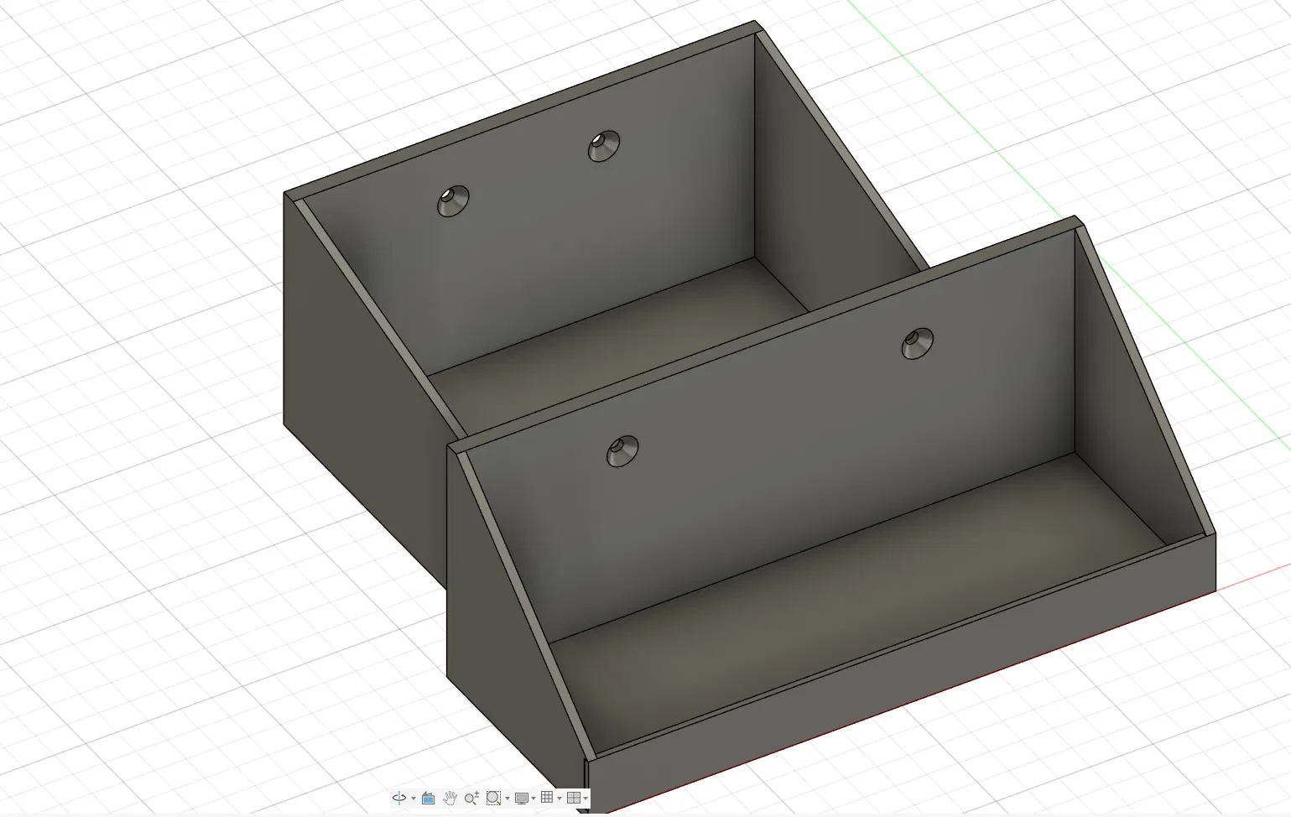The image size is (1291, 817).
Task: Open Grid and Snaps icon
Action: (x=547, y=798)
